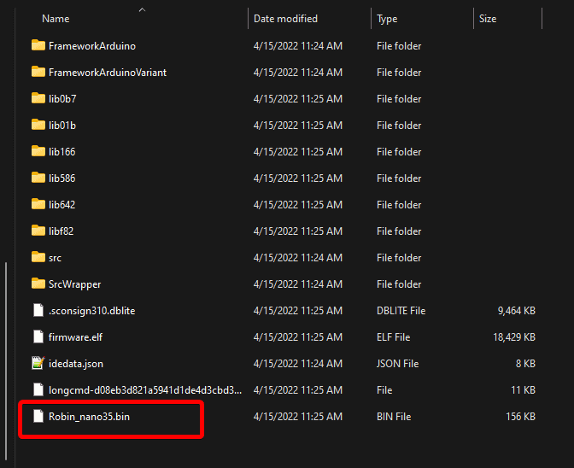Click the DBLITE File type cell
The image size is (574, 468).
[401, 311]
